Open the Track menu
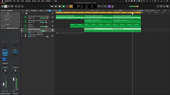 (x=22, y=1)
